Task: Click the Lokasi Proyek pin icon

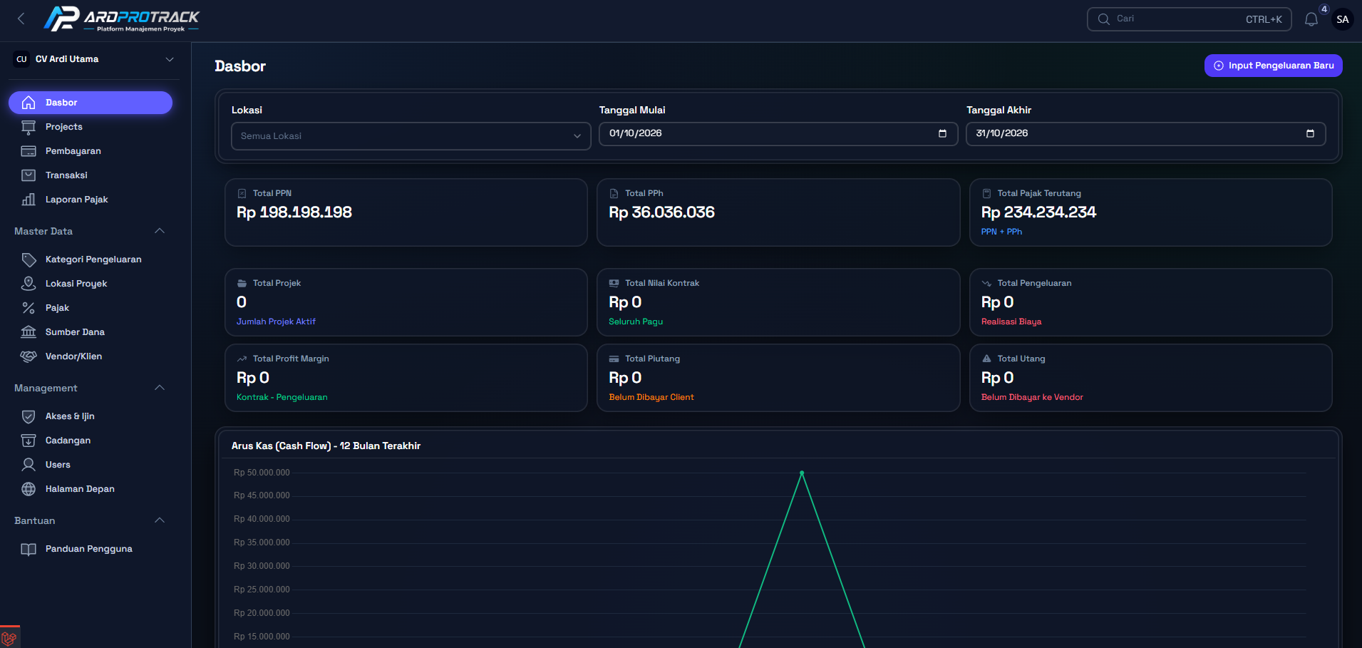Action: (29, 284)
